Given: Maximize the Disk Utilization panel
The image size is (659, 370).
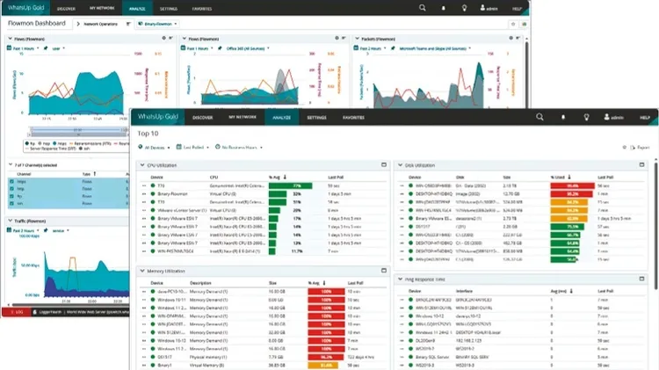Looking at the screenshot, I should pos(641,165).
